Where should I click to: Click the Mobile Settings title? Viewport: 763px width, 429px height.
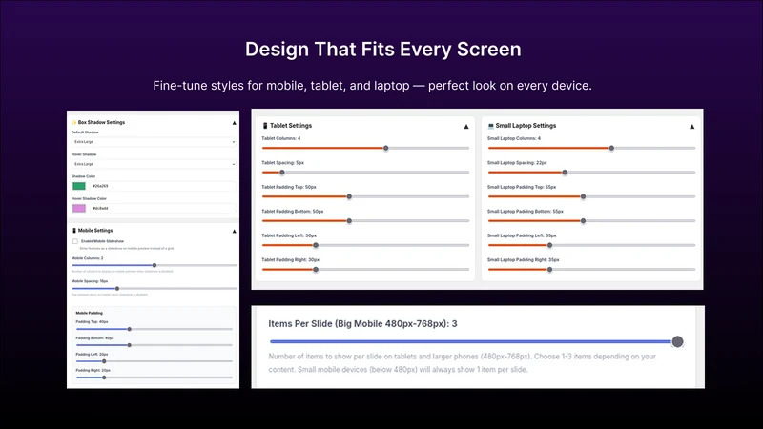95,231
